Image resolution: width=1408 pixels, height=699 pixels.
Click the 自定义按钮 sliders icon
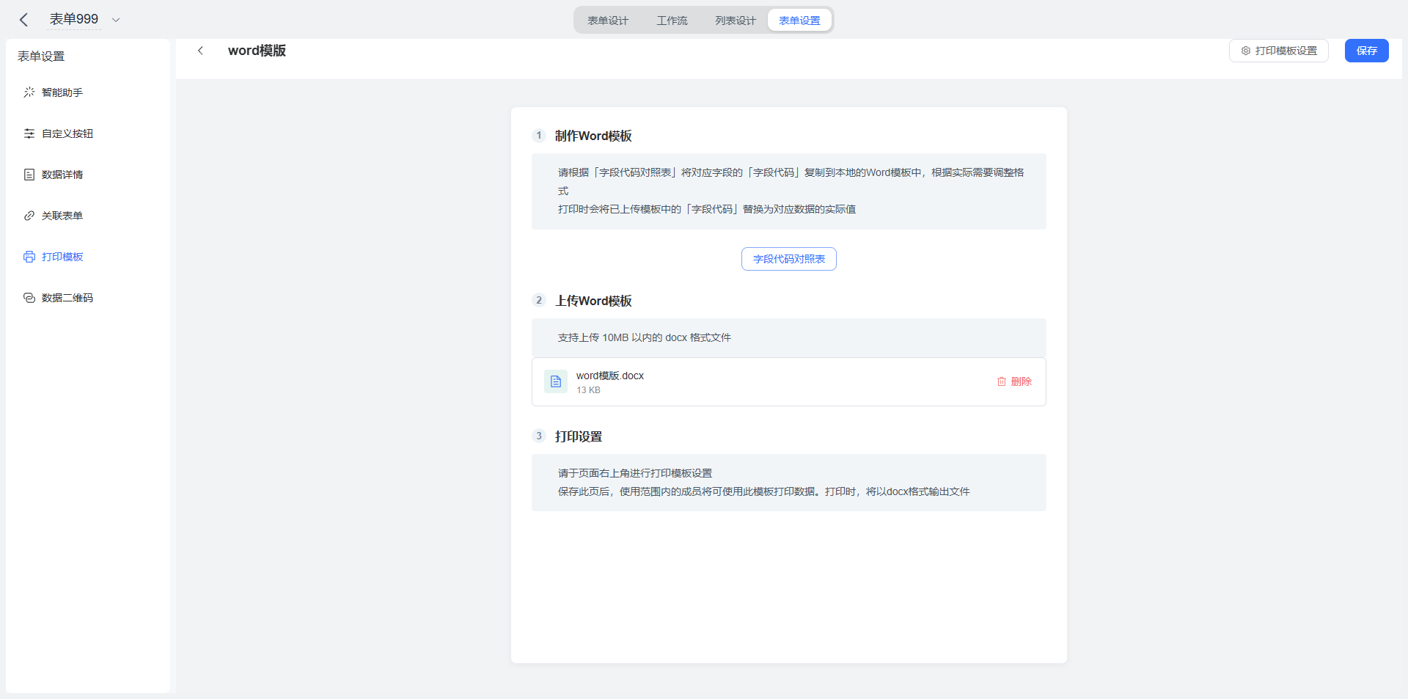[29, 133]
